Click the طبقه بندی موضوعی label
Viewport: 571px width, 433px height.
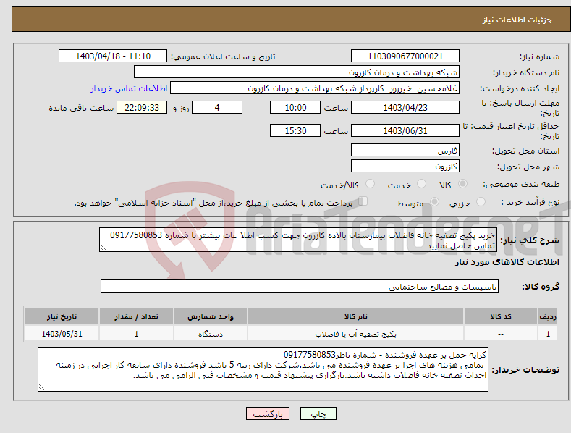pos(521,185)
